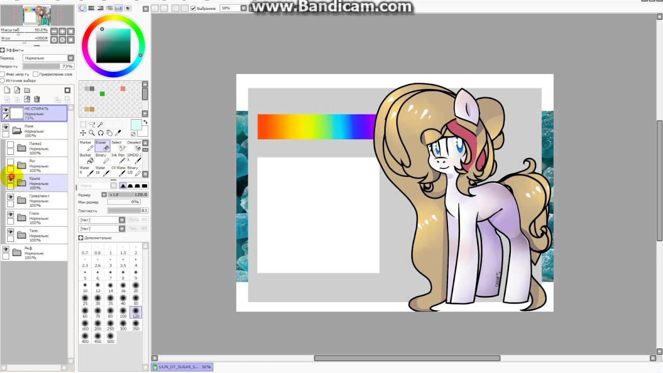Zoom out with navigator minus button
Viewport: 663px width, 373px height.
[54, 31]
